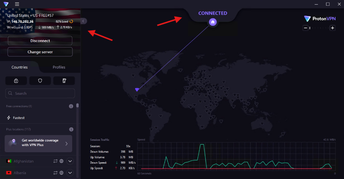Open the hamburger menu

(x=17, y=4)
